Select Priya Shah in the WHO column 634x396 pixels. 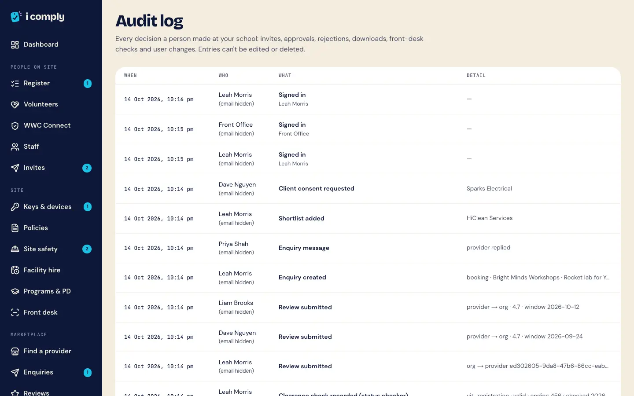coord(233,244)
